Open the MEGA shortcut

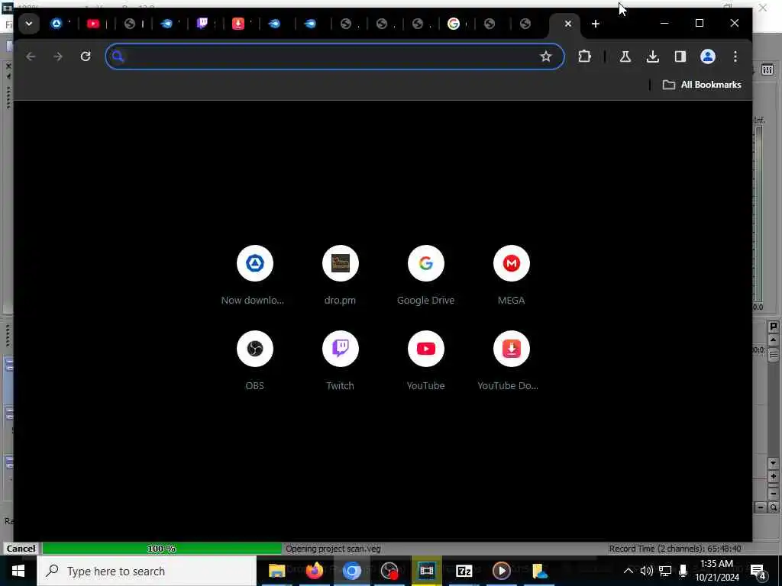coord(511,275)
